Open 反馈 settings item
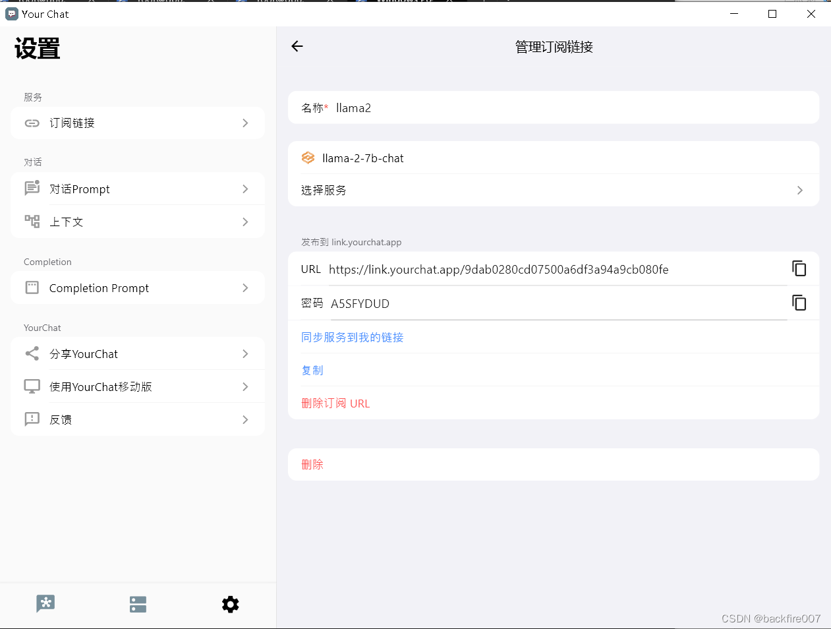The width and height of the screenshot is (831, 629). click(x=138, y=419)
